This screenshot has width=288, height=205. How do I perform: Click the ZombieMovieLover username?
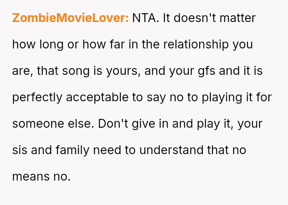70,18
